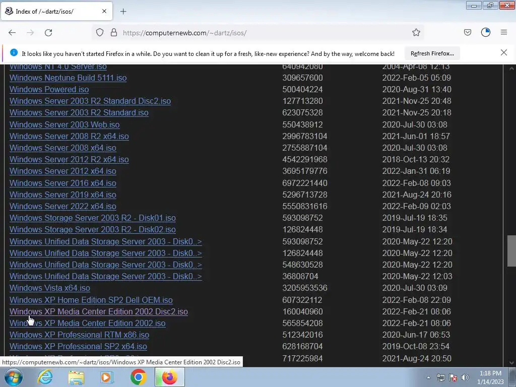Launch Google Chrome from the taskbar

(138, 377)
